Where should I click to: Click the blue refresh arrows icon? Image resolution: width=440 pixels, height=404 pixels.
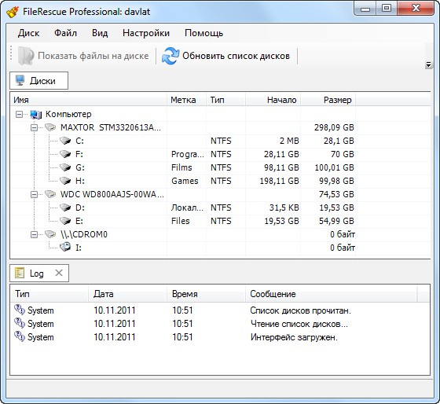pyautogui.click(x=170, y=56)
